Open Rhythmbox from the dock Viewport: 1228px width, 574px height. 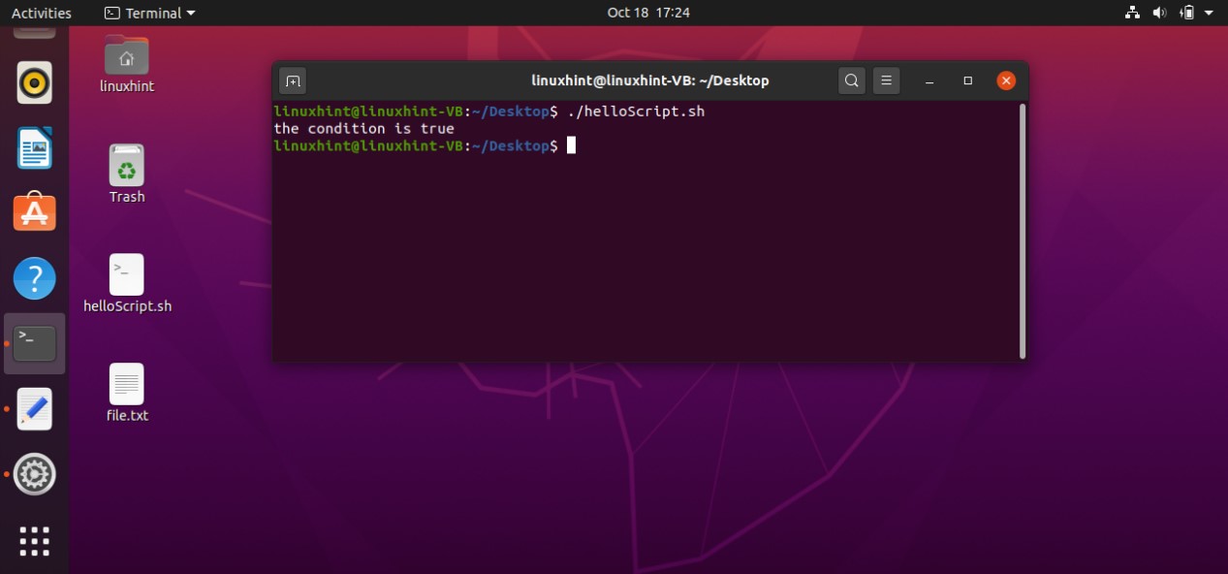pos(35,83)
